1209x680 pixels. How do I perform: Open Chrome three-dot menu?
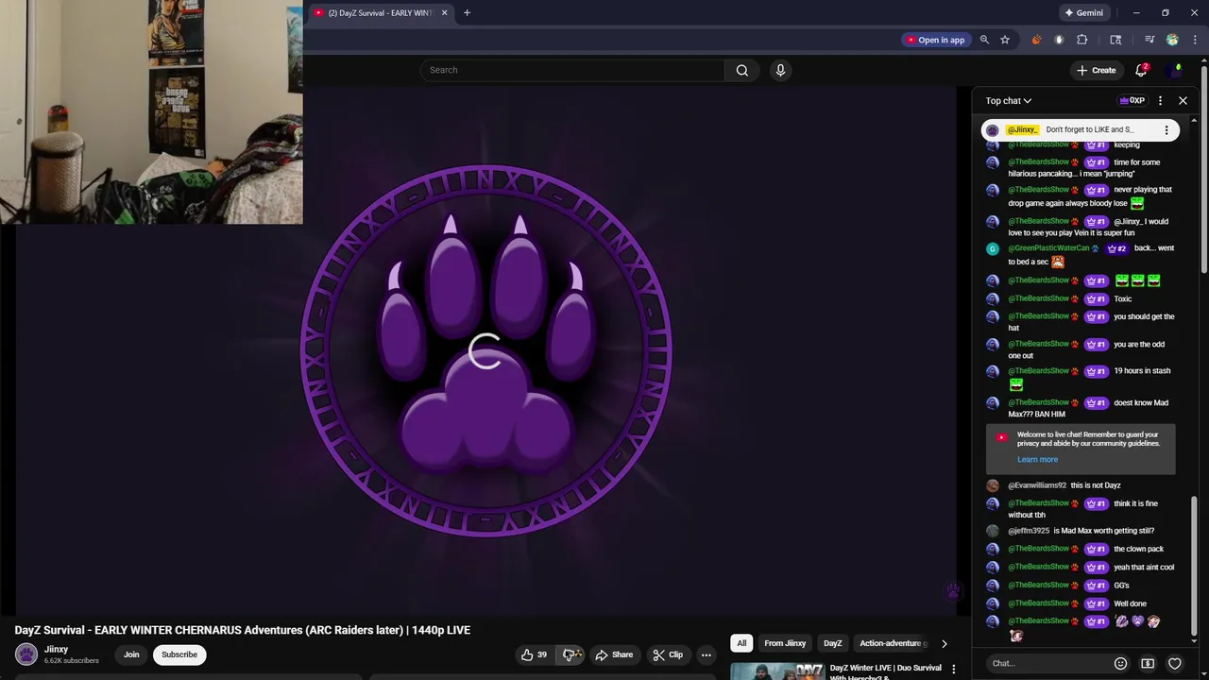pos(1194,40)
